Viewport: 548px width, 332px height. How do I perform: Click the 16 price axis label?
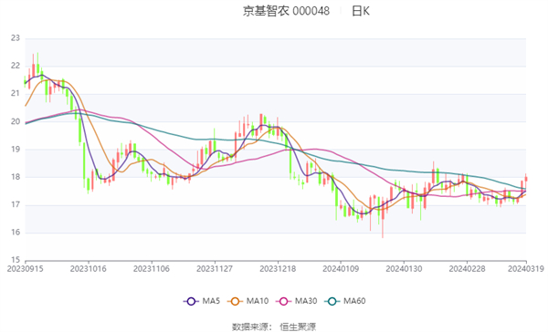pyautogui.click(x=16, y=233)
